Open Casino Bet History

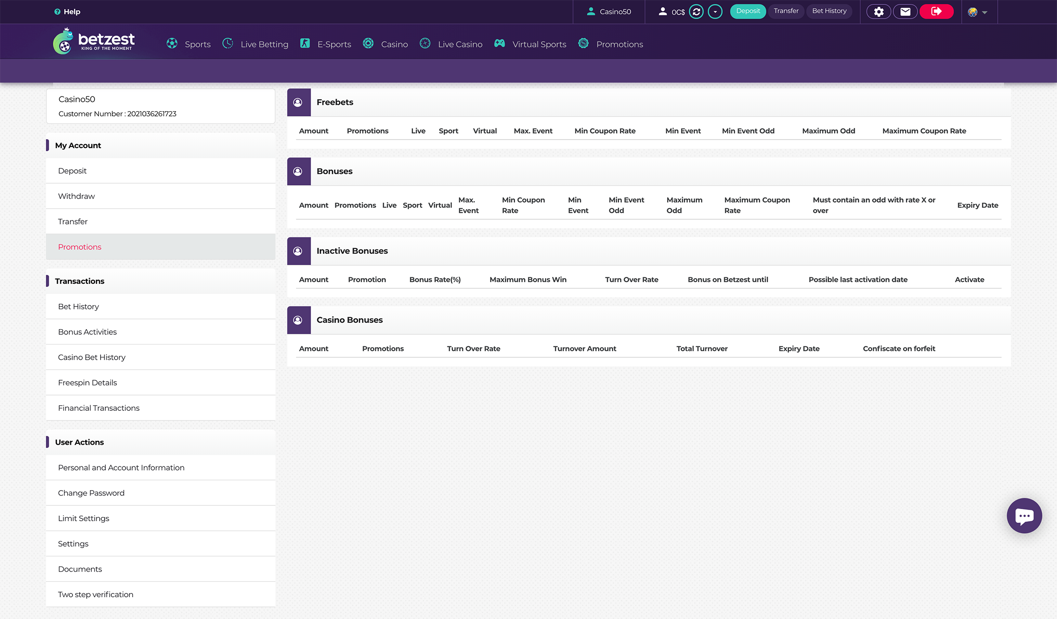tap(160, 357)
